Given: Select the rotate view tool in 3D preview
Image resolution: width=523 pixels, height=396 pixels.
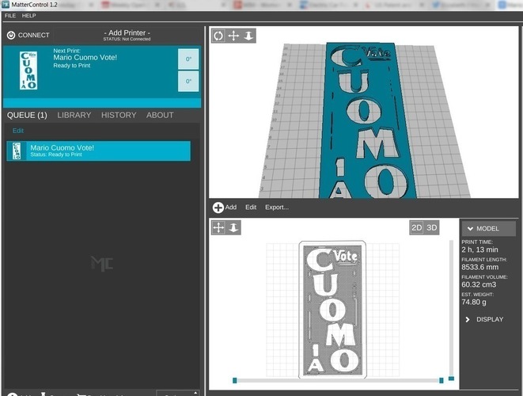Looking at the screenshot, I should point(218,36).
